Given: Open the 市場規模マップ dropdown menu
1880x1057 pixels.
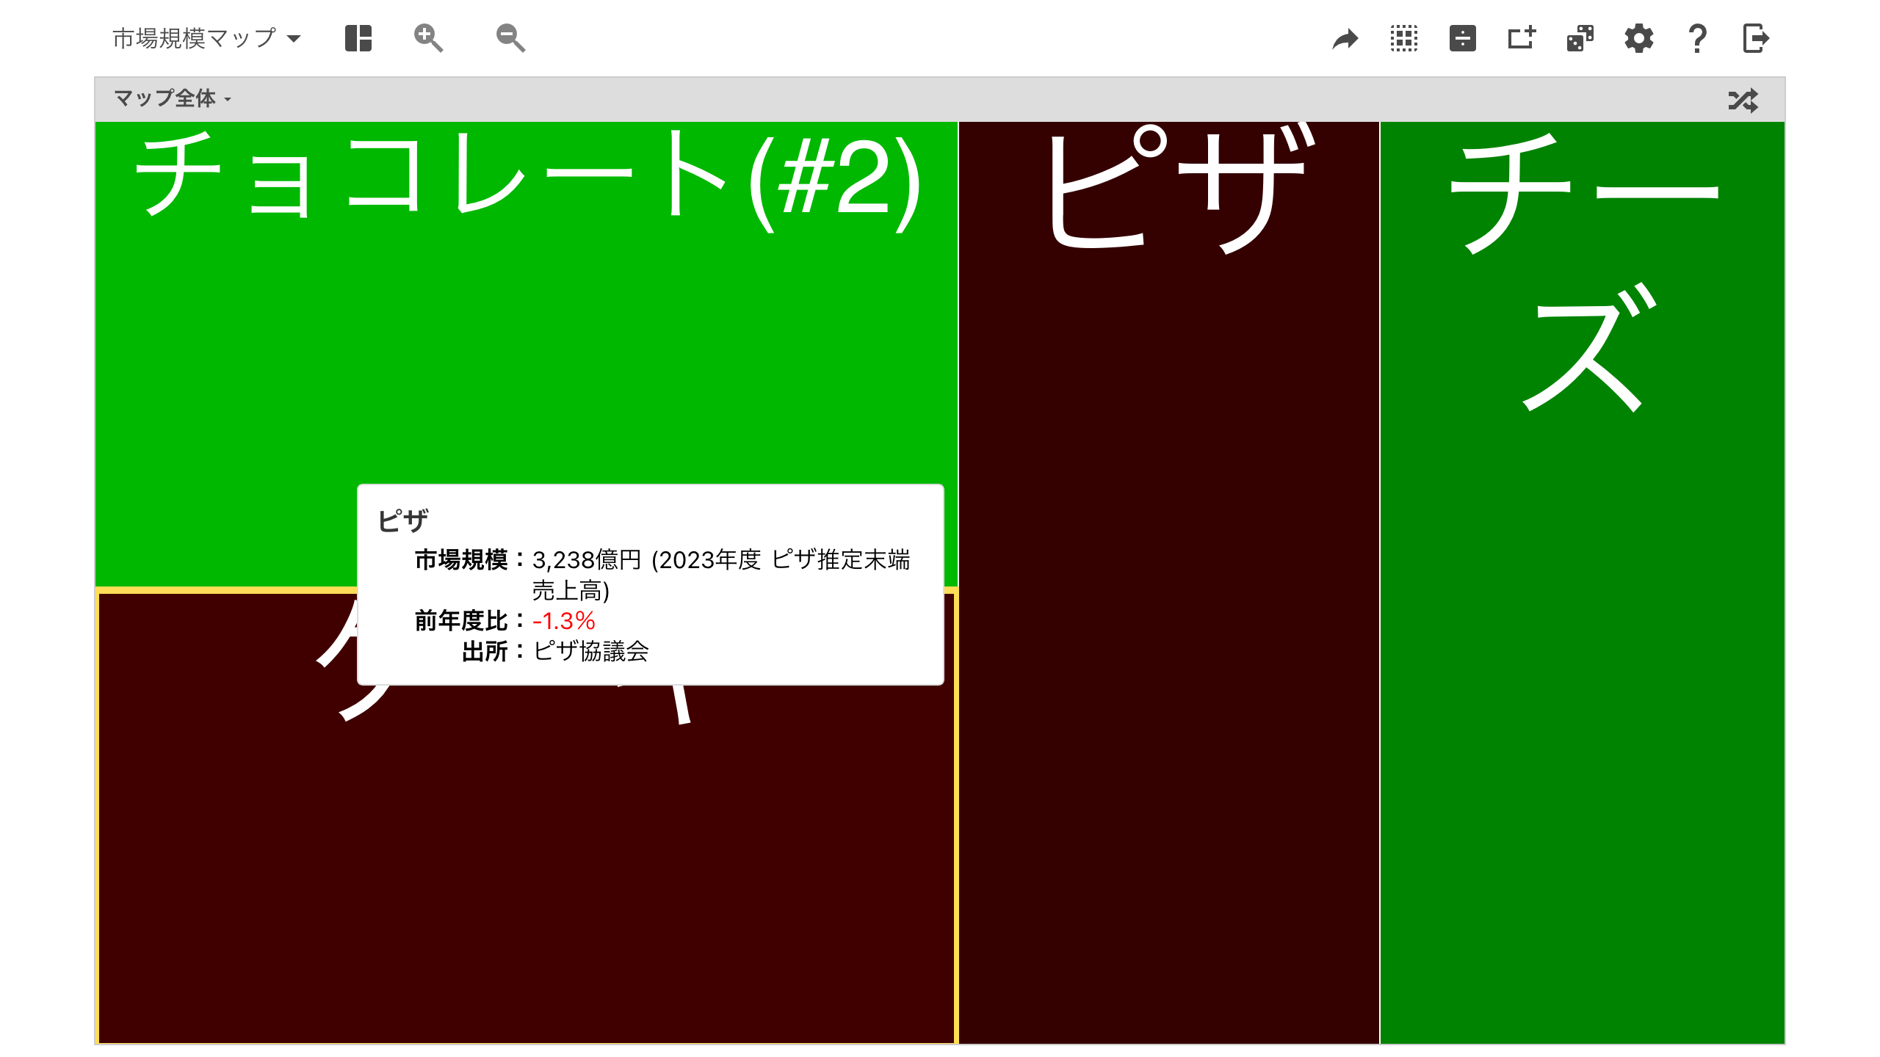Looking at the screenshot, I should tap(206, 38).
